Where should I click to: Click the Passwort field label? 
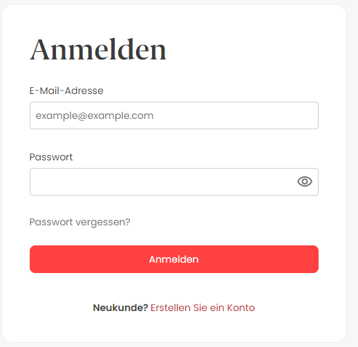click(x=51, y=157)
